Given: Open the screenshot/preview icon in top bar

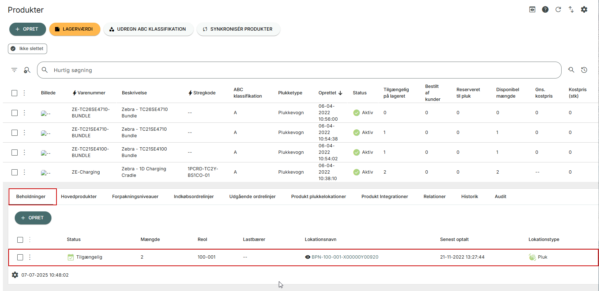Looking at the screenshot, I should 532,10.
